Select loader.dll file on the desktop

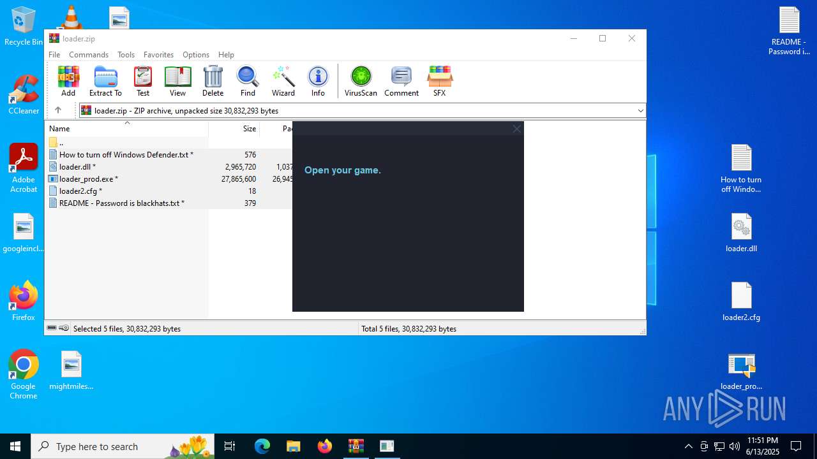(x=741, y=233)
